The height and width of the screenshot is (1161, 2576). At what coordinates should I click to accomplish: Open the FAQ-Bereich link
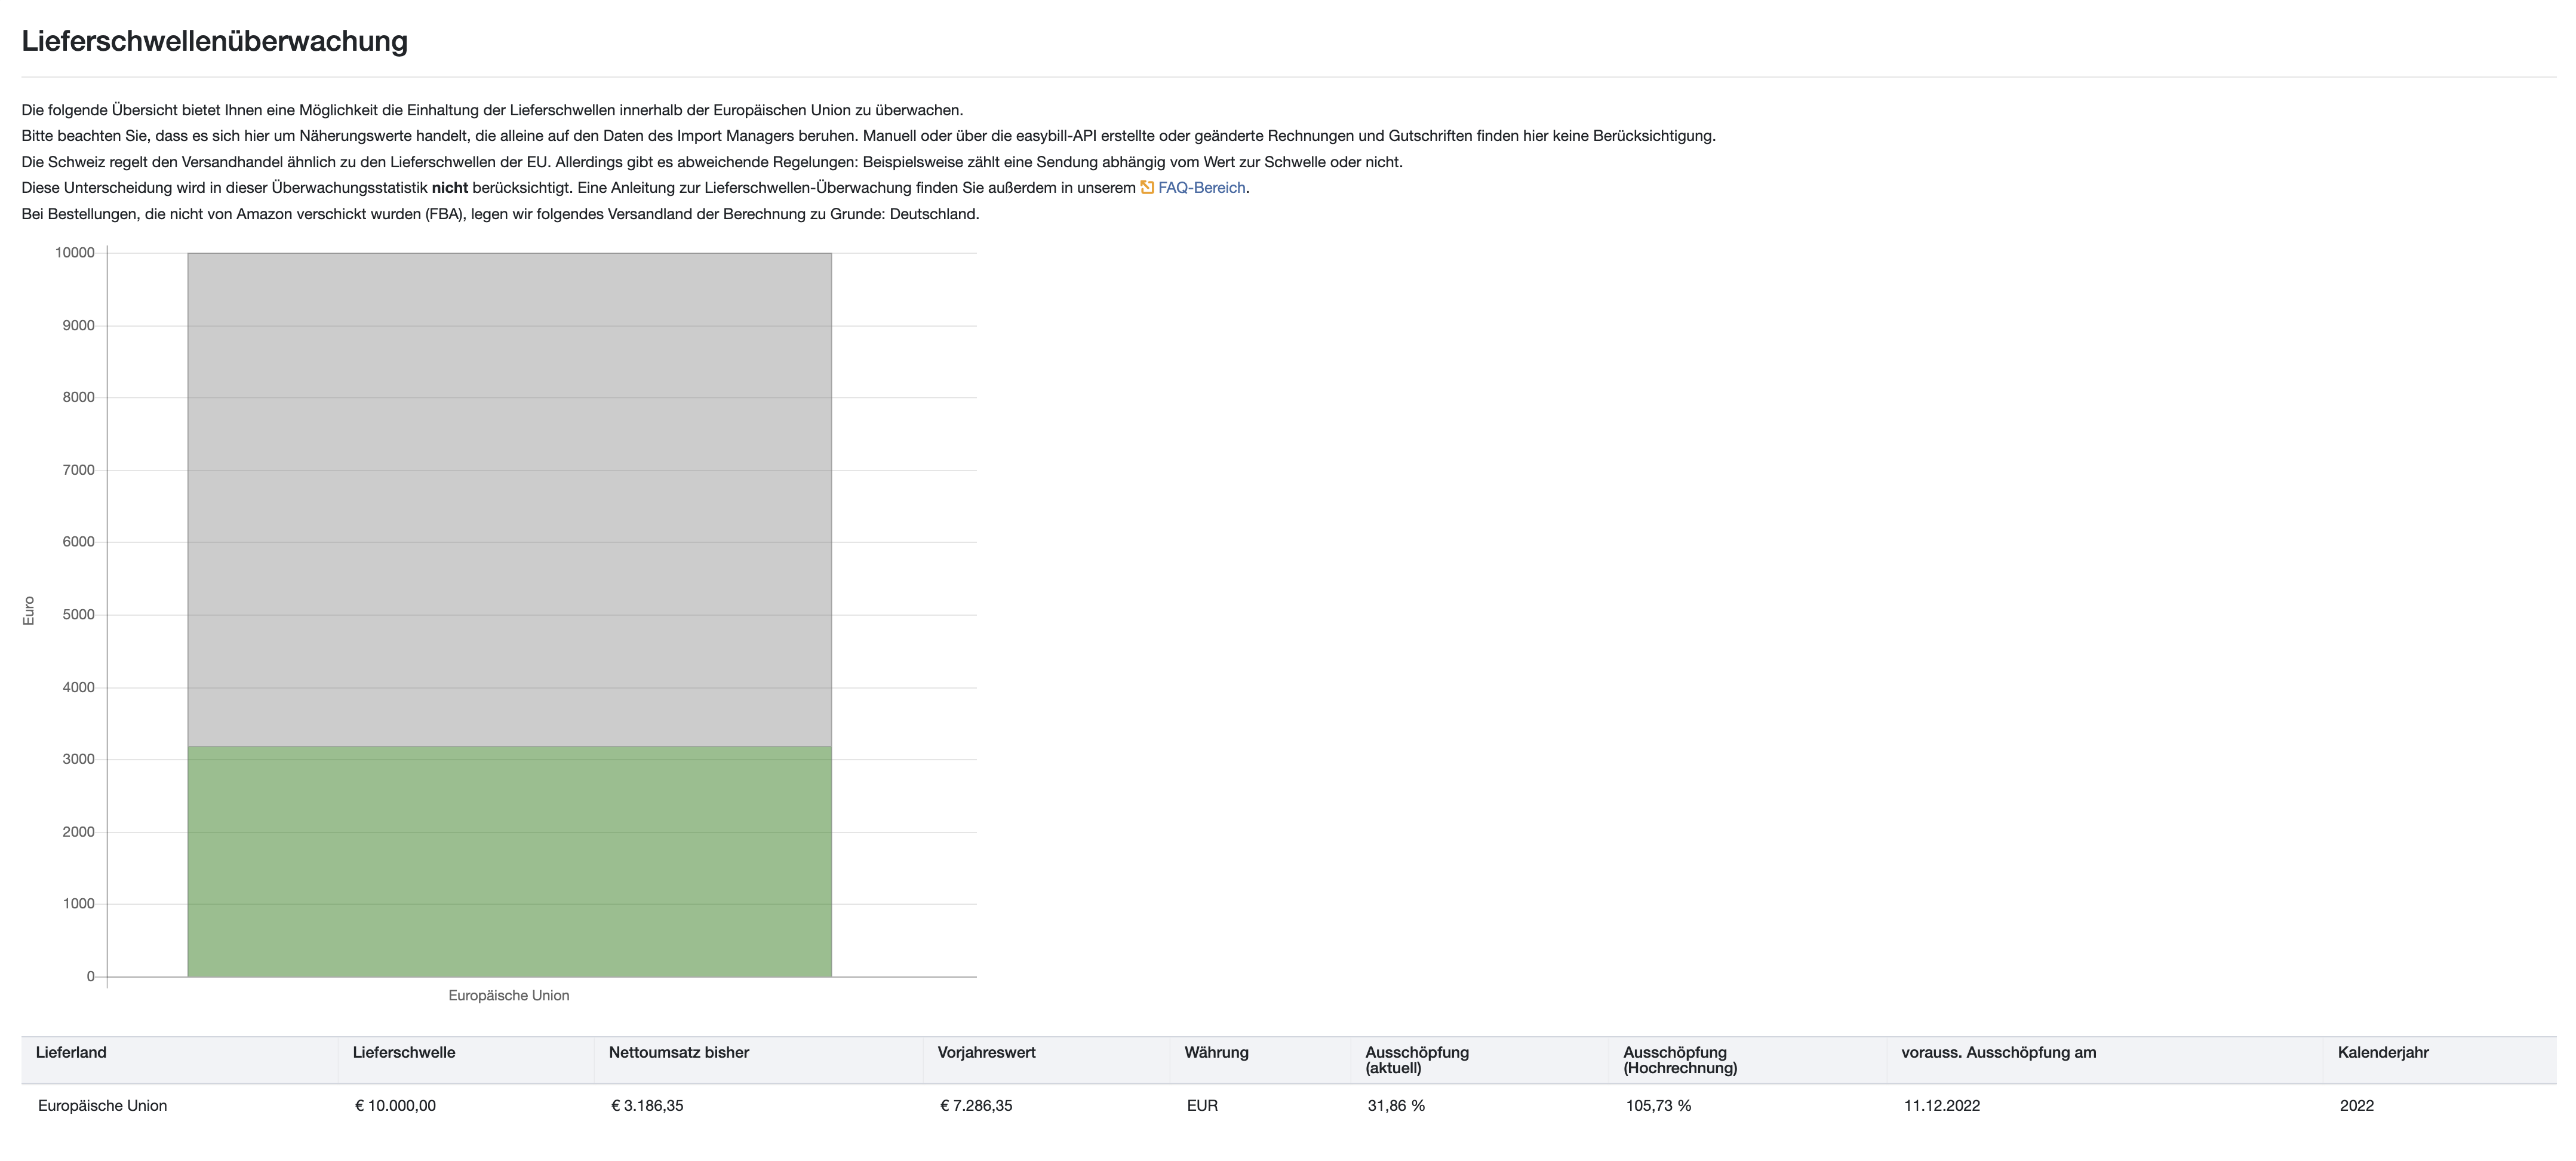[1201, 187]
